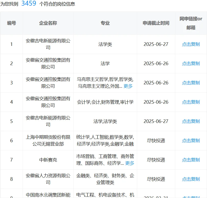Copy application link for row 2
Screen dimensions: 207x198
pyautogui.click(x=191, y=63)
